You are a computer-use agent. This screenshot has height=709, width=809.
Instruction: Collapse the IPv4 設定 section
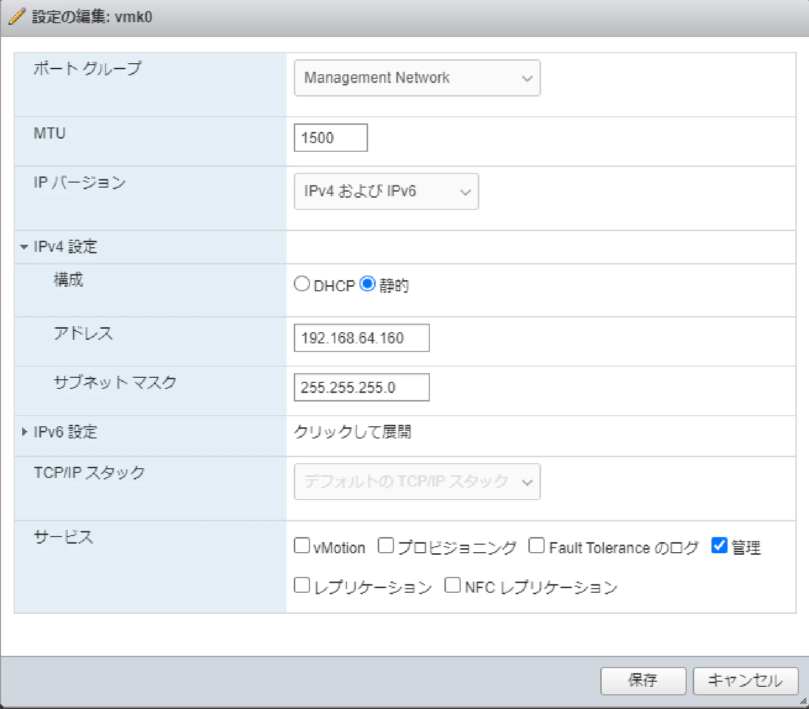(x=24, y=247)
